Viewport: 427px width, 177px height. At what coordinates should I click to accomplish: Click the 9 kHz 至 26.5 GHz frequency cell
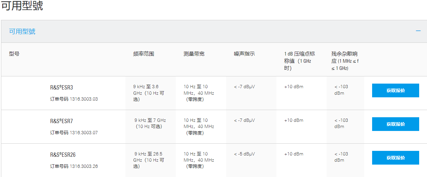[149, 160]
